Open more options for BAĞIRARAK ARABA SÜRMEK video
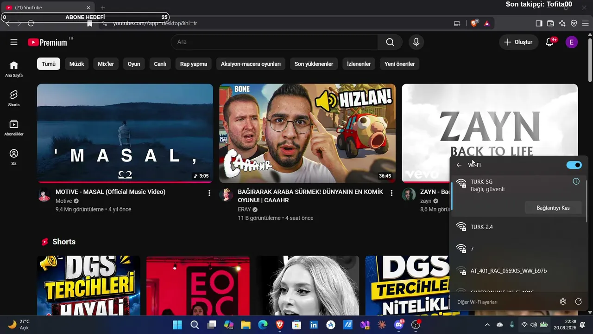Image resolution: width=593 pixels, height=334 pixels. coord(391,193)
